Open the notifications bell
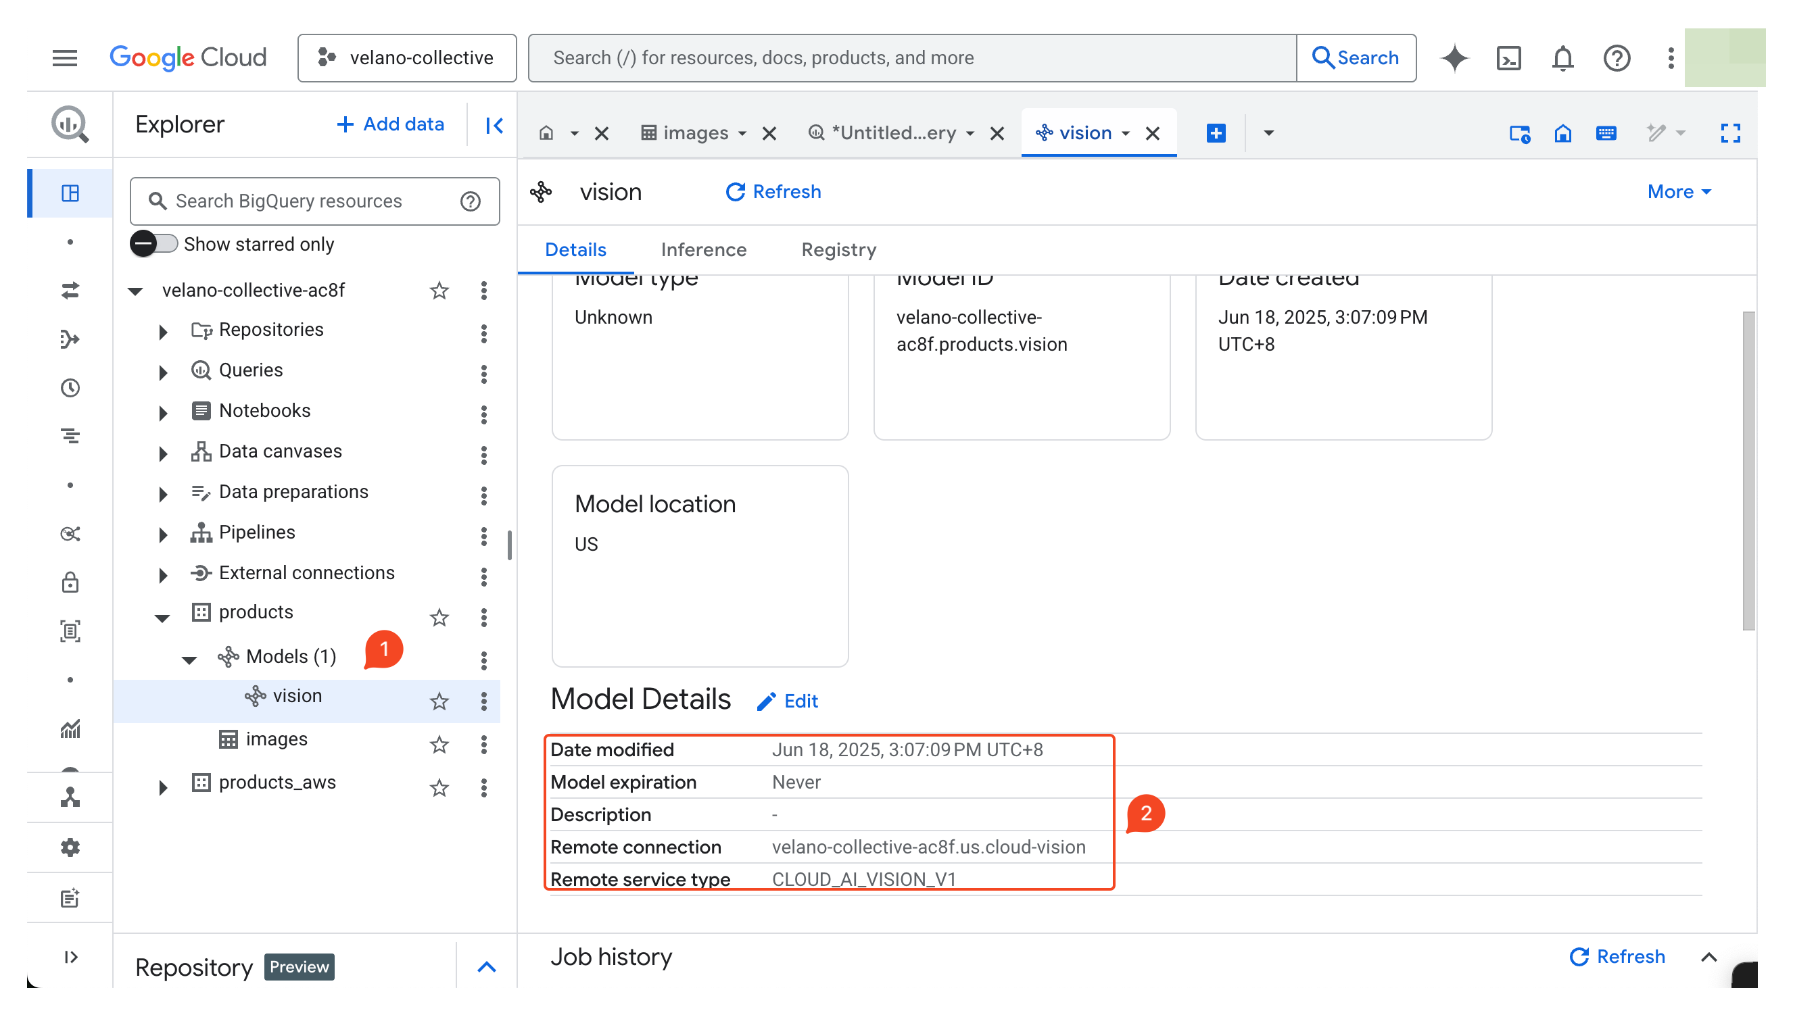The height and width of the screenshot is (1015, 1793). (x=1563, y=58)
